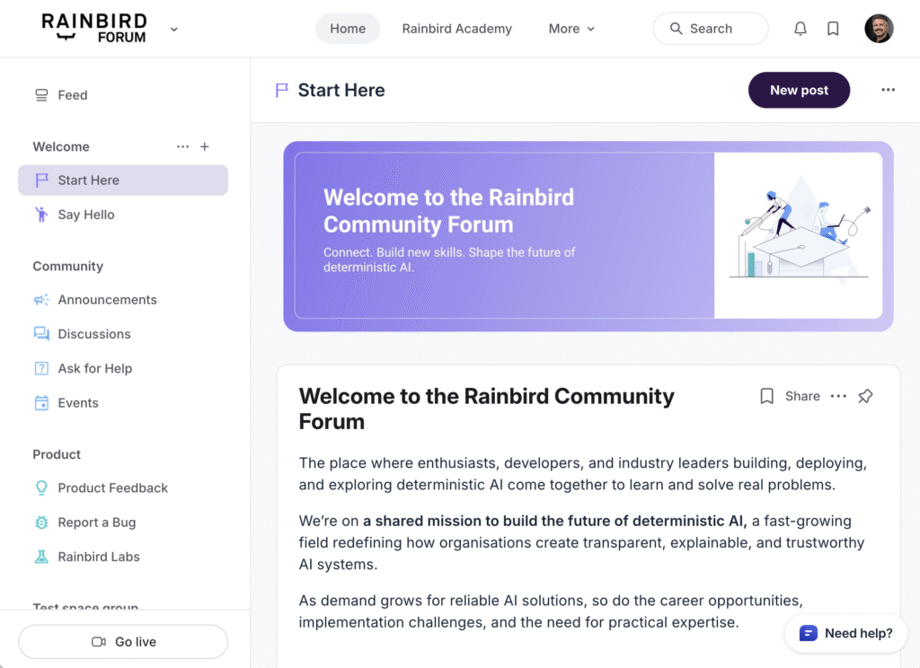Go to the Home tab

click(x=348, y=29)
